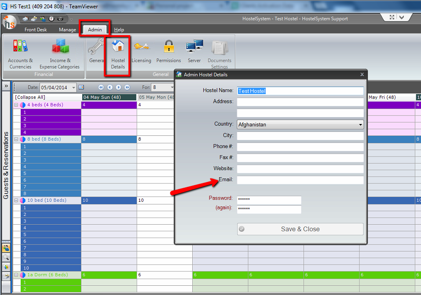
Task: Open Income & Expense Categories
Action: [x=59, y=54]
